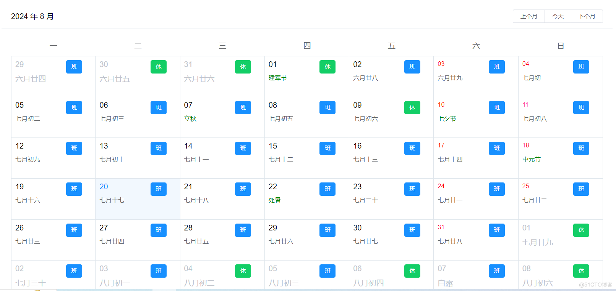
Task: Click the 休 badge on September 06 八月初四
Action: [x=412, y=271]
